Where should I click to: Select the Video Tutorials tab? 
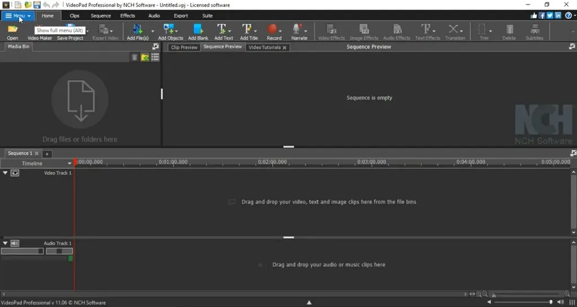(265, 47)
